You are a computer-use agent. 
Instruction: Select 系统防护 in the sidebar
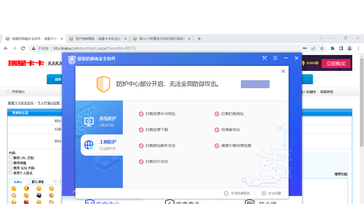pyautogui.click(x=99, y=121)
